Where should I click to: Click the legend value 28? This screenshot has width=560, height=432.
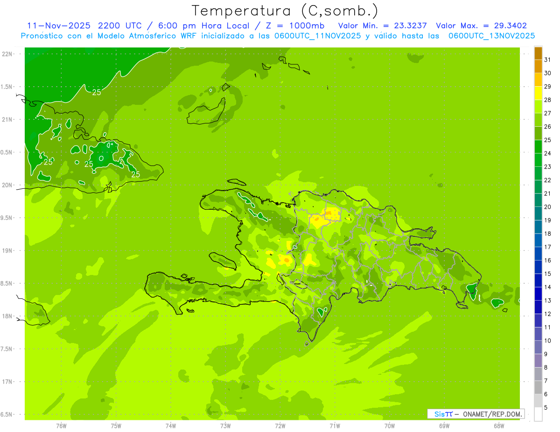tap(548, 100)
